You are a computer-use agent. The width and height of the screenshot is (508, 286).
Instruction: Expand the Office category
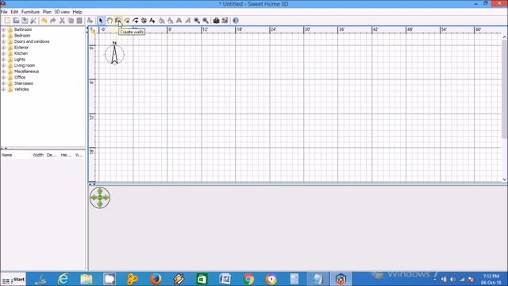(x=3, y=77)
